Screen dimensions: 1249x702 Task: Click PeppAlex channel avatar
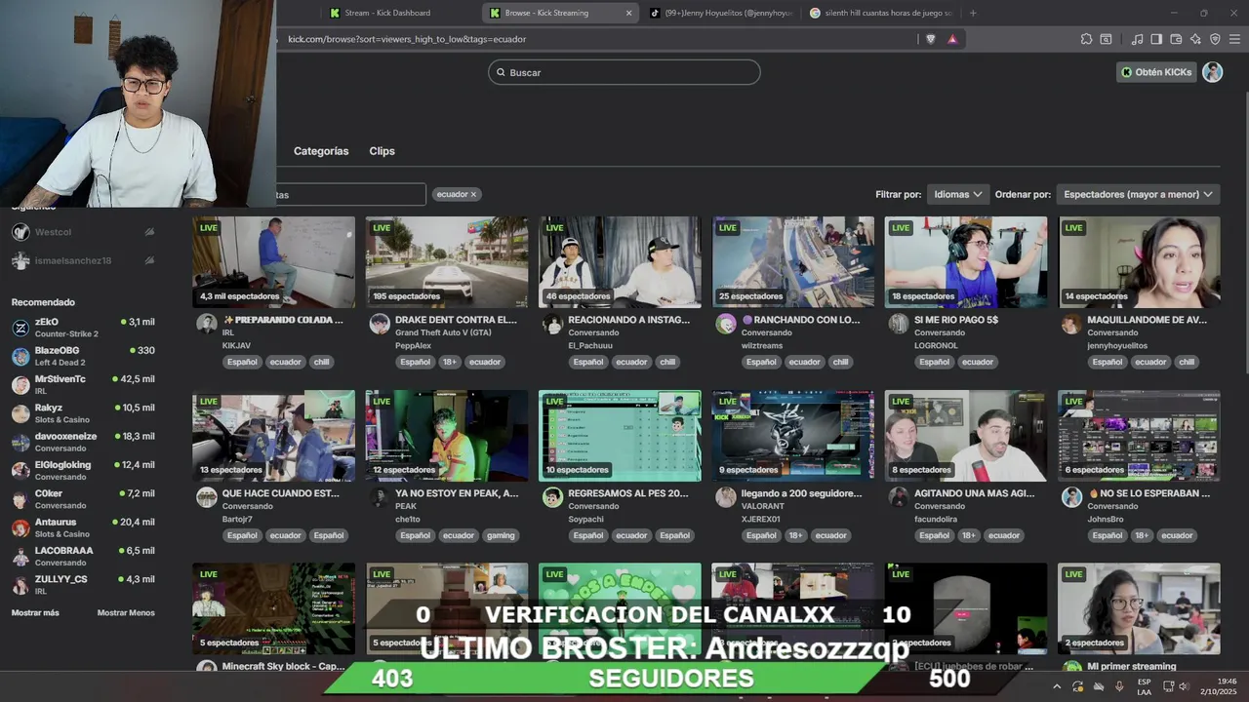click(x=380, y=324)
